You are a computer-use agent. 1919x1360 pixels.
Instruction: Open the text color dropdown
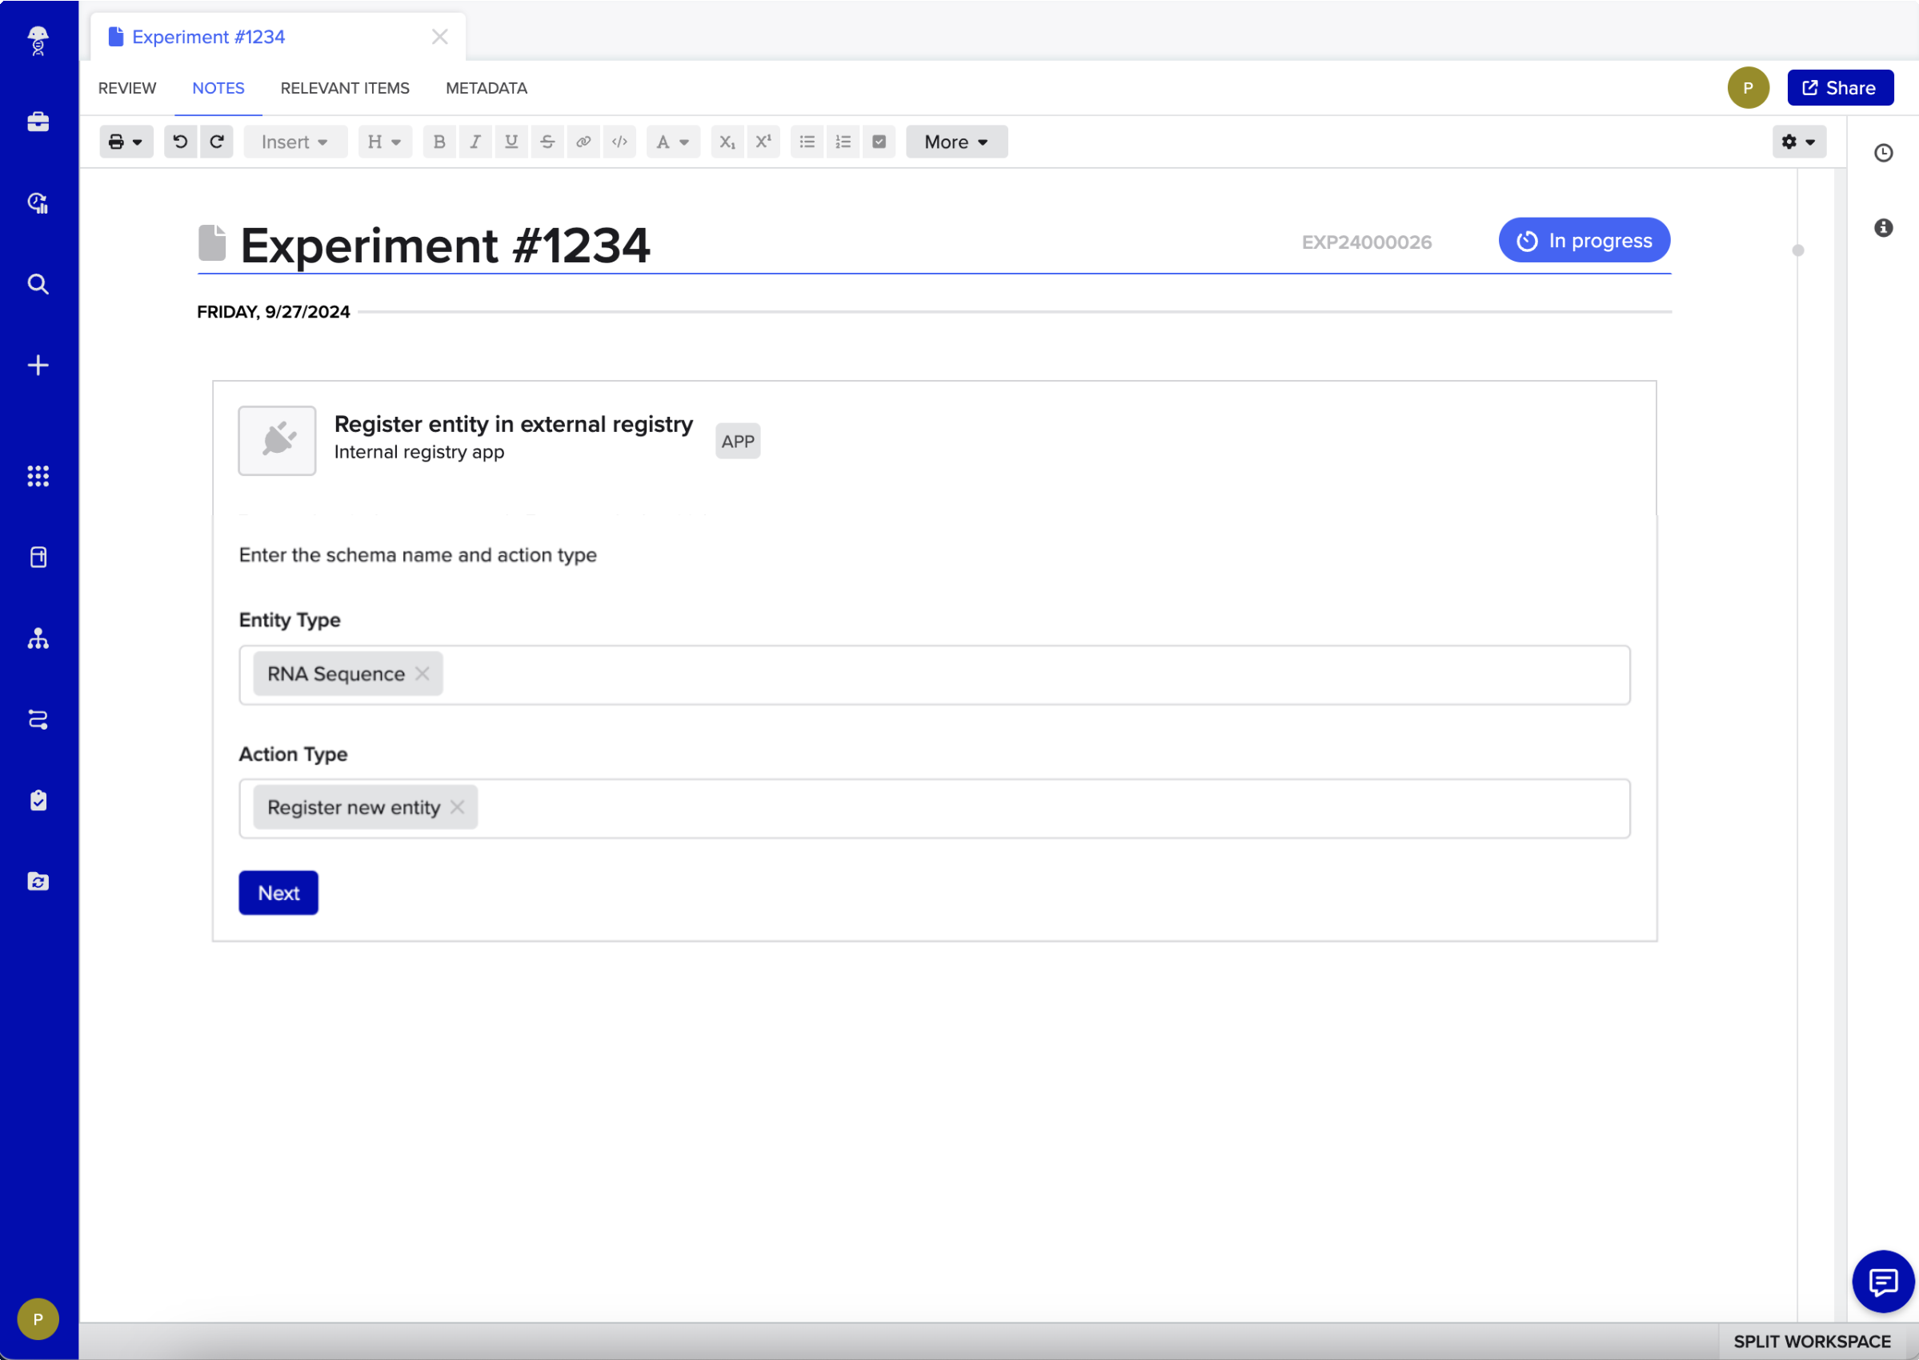[x=674, y=142]
